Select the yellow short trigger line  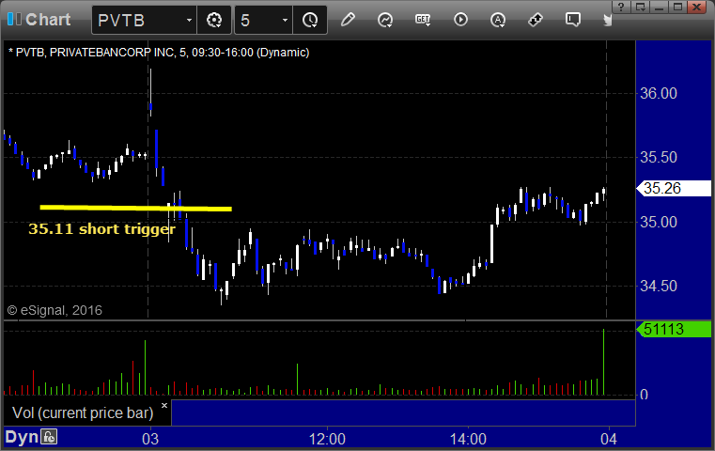pos(136,208)
